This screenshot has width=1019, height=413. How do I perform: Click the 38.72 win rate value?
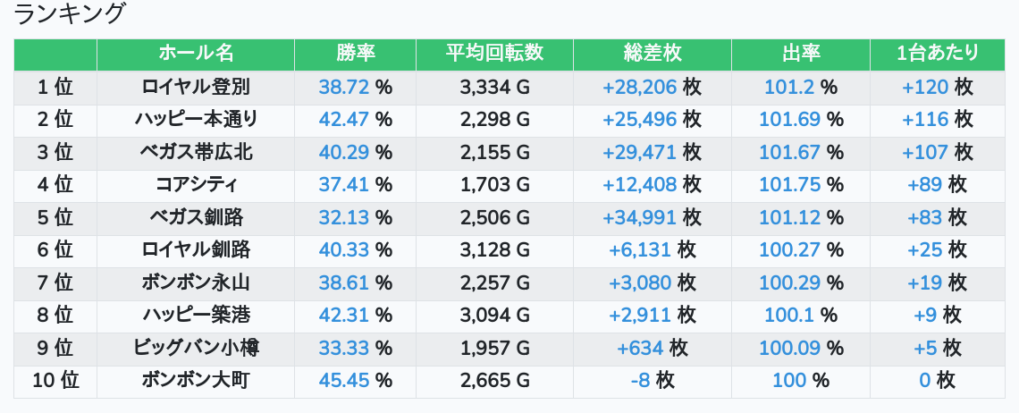(x=344, y=87)
